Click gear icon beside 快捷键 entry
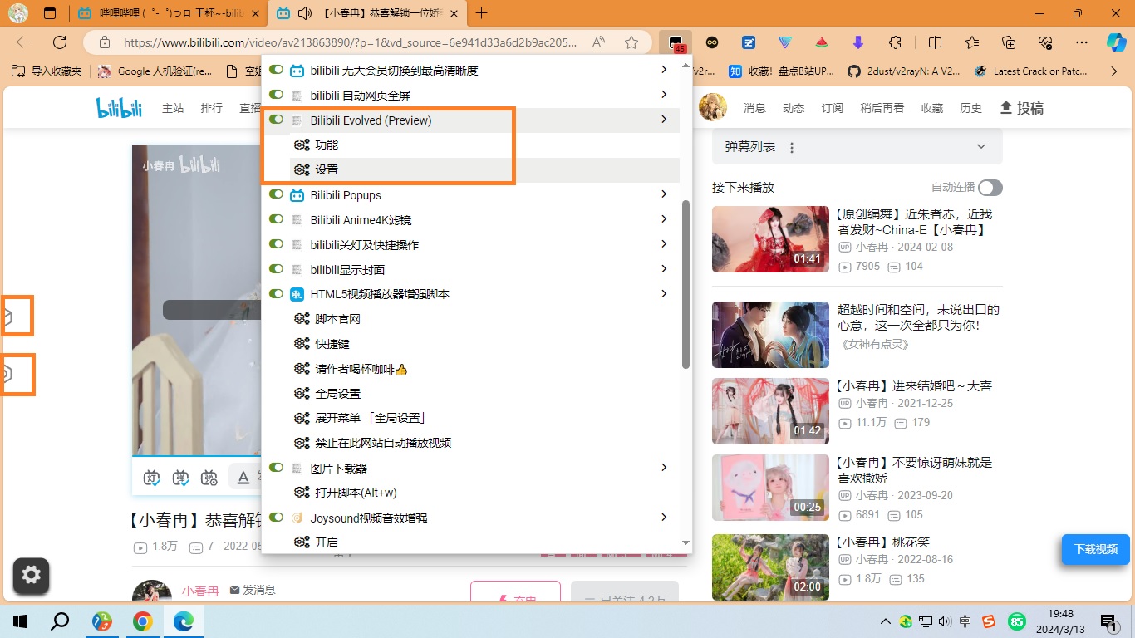 [x=302, y=344]
